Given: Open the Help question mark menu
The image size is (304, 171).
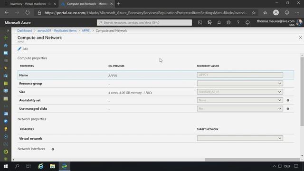Looking at the screenshot, I should 238,22.
